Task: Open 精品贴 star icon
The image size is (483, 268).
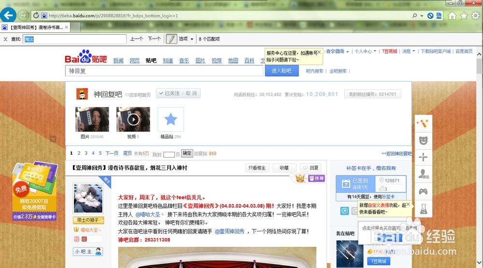Action: [170, 119]
